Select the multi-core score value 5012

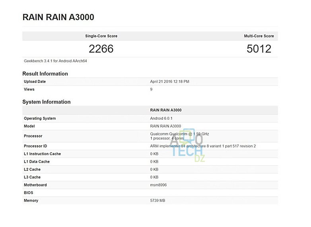coord(259,49)
